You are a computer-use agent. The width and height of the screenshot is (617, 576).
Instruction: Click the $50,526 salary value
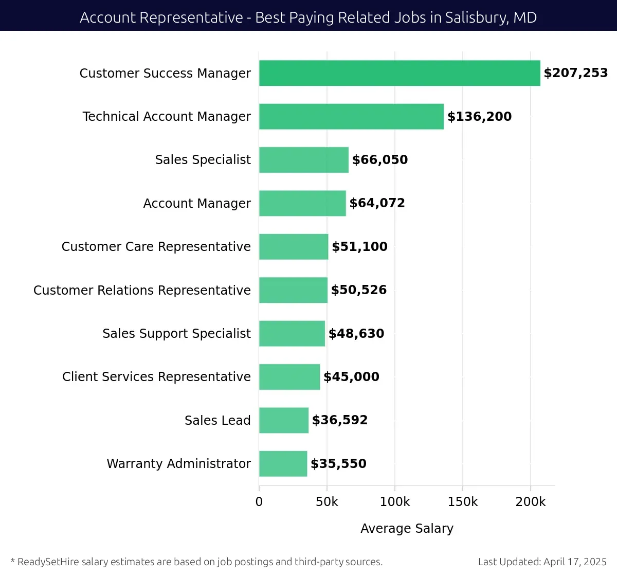coord(359,290)
